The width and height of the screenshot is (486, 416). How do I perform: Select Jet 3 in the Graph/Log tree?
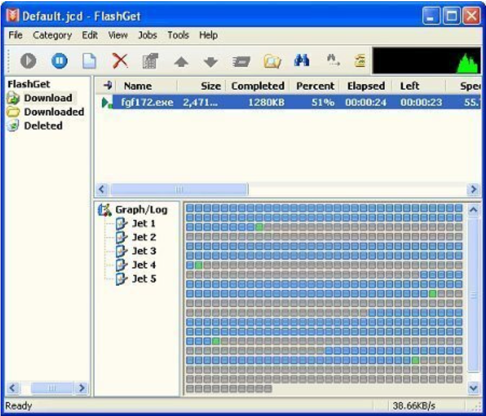pos(144,251)
